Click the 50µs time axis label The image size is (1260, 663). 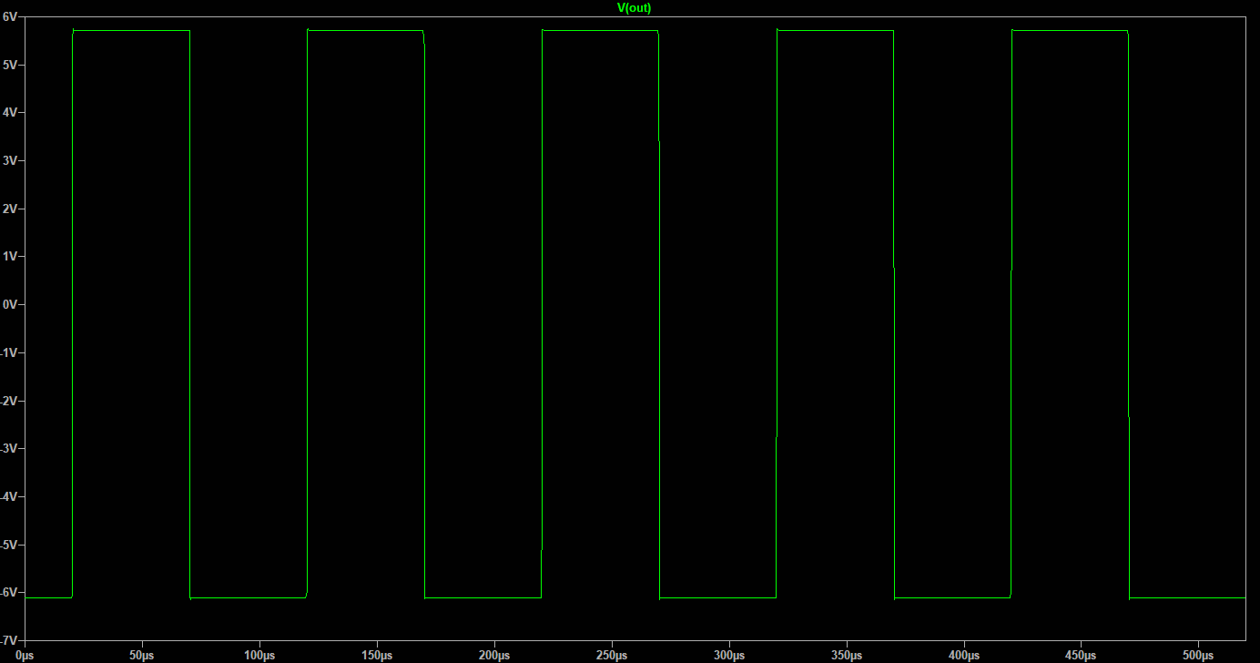[142, 656]
